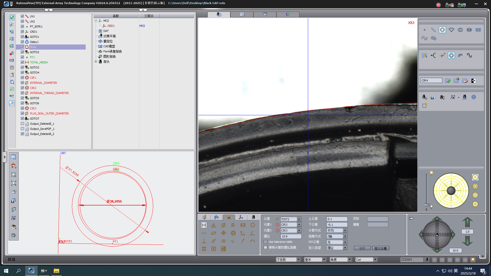
Task: Click the CIR4 element name field
Action: point(431,80)
